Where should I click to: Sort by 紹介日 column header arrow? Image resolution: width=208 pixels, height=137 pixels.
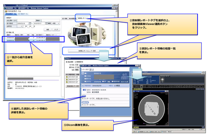[x=43, y=35]
